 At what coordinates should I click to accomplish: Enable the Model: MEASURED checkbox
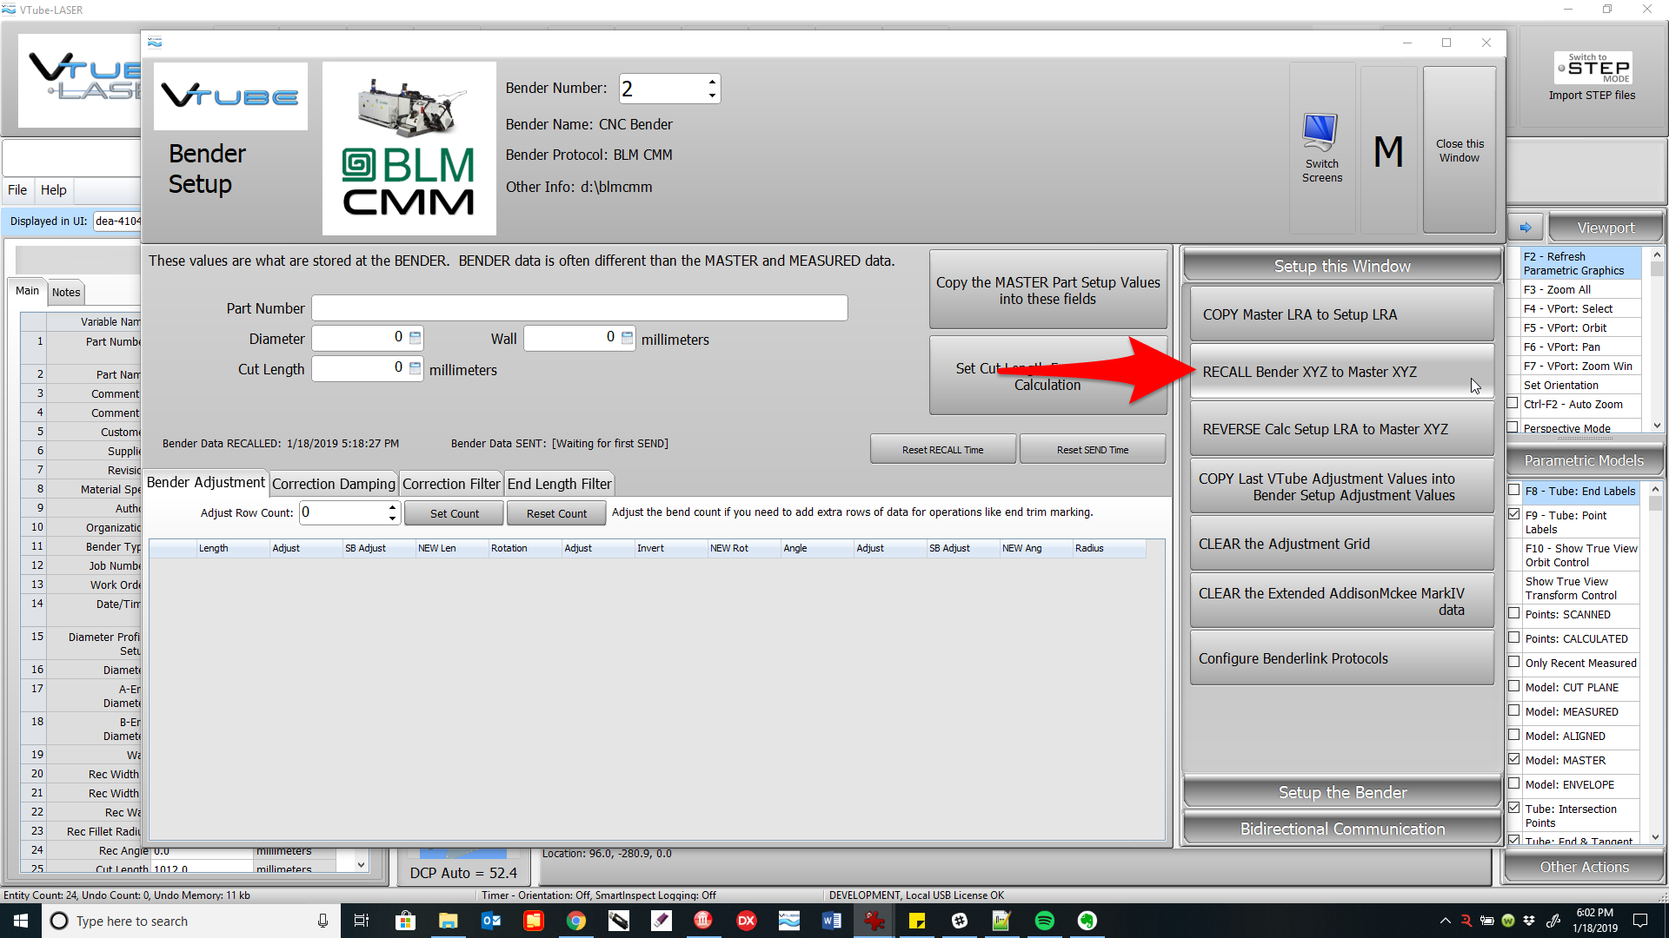[1514, 711]
